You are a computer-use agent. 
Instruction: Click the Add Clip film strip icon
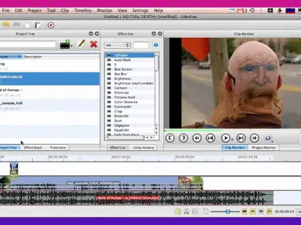[x=65, y=44]
